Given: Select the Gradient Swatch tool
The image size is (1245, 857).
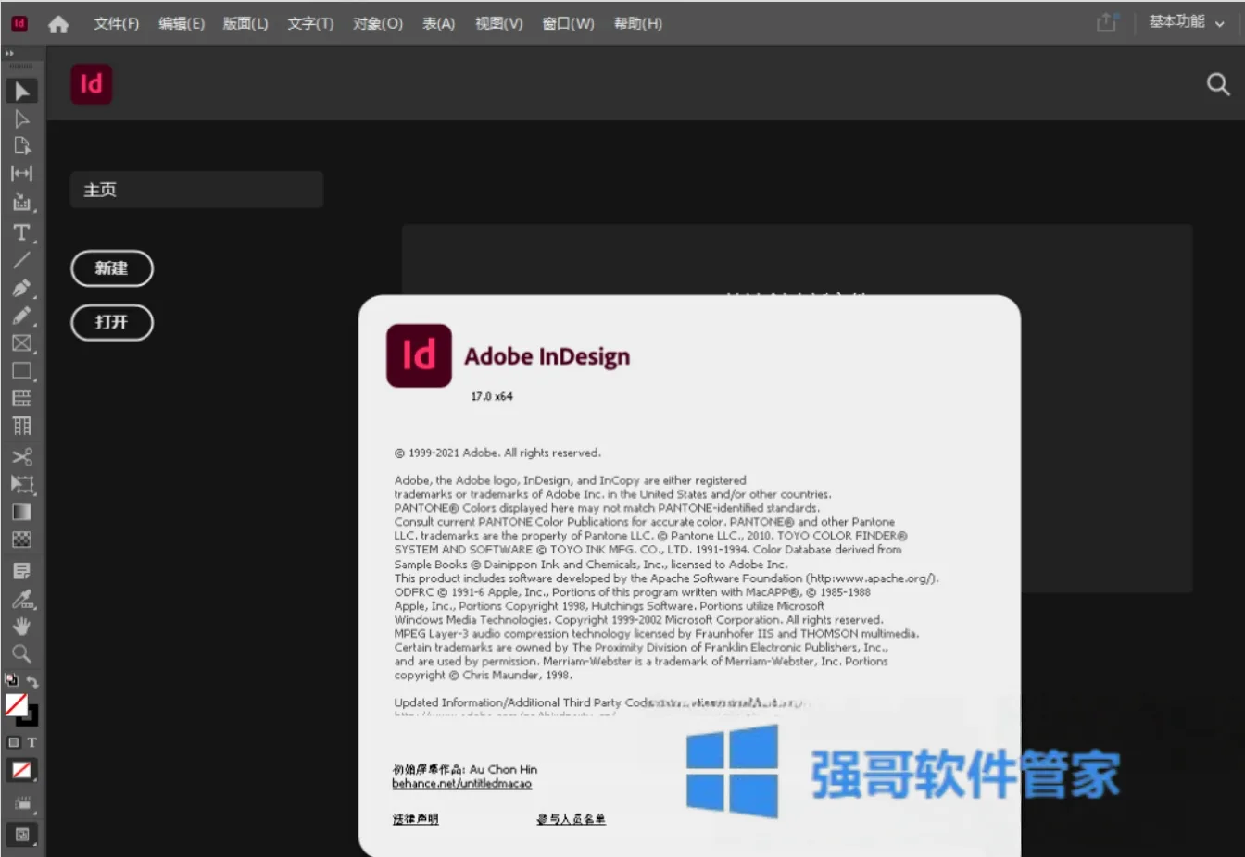Looking at the screenshot, I should pyautogui.click(x=21, y=512).
